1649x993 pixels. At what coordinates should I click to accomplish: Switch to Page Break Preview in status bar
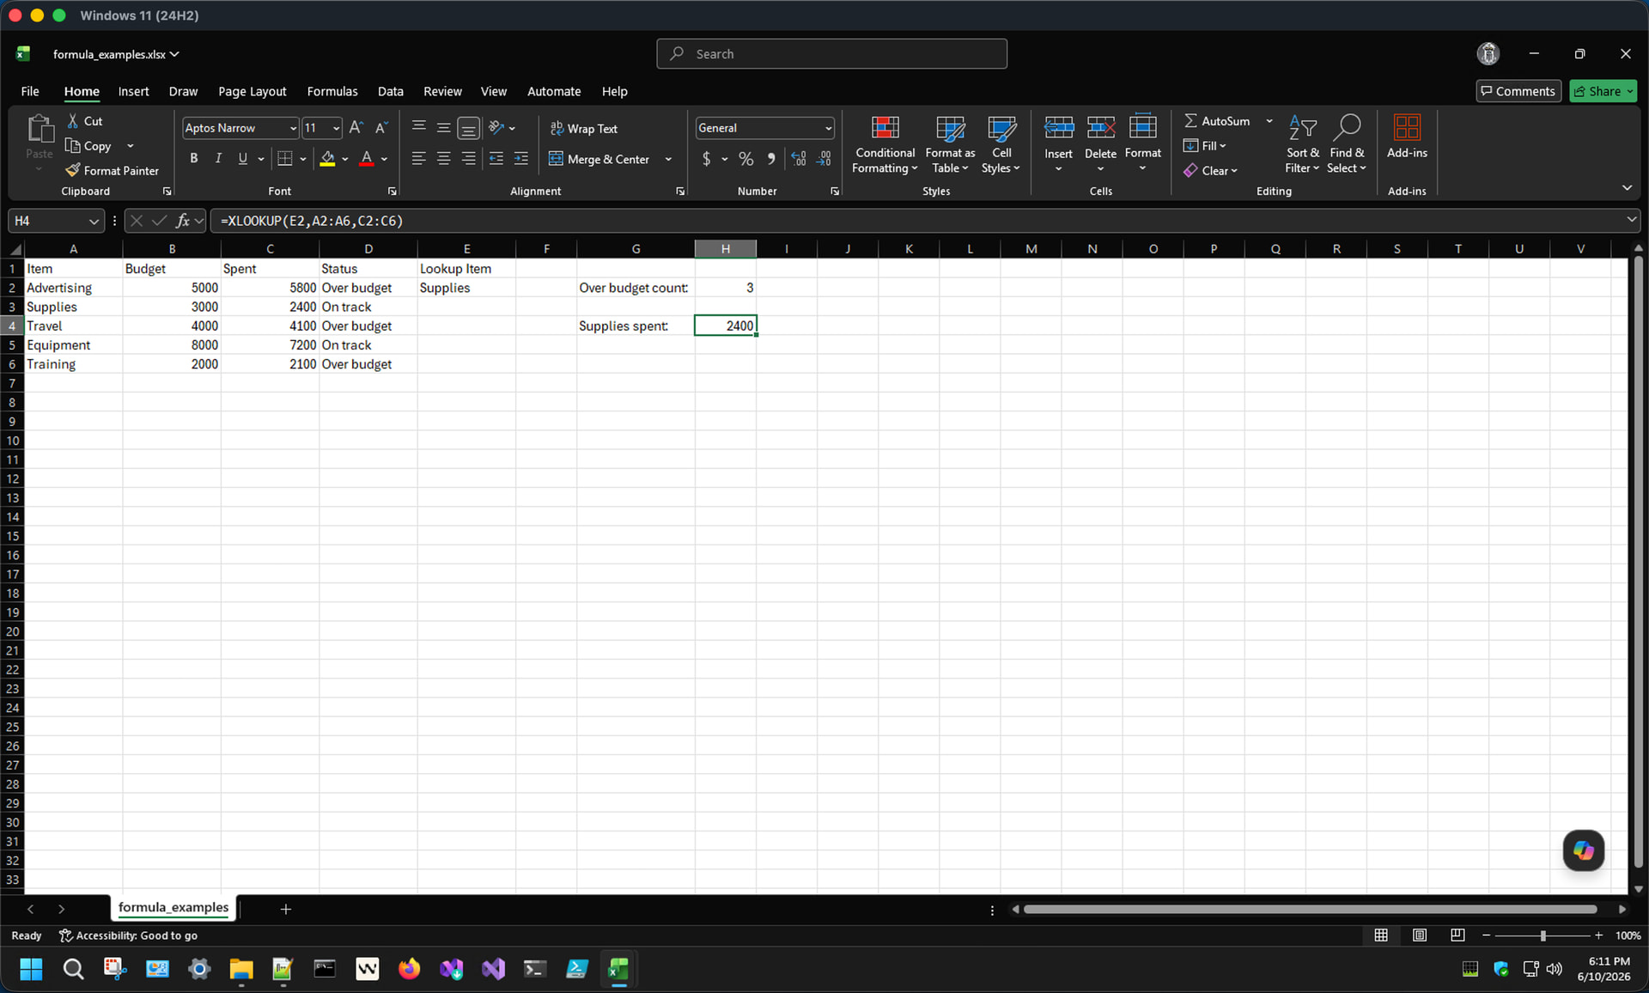pos(1457,935)
